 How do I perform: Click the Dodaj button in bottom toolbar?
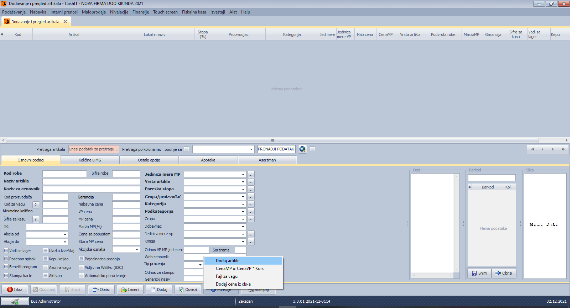[x=159, y=290]
